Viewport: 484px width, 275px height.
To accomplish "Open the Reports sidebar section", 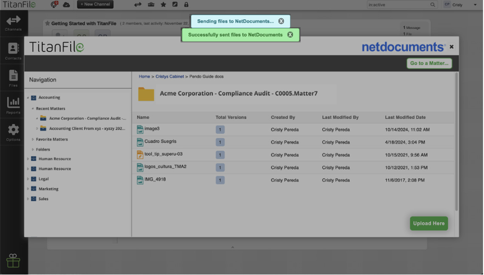I will pyautogui.click(x=13, y=105).
